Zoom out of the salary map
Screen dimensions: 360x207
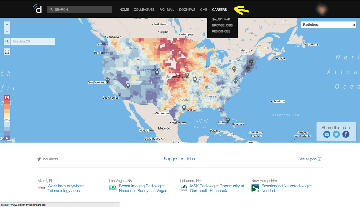point(7,31)
